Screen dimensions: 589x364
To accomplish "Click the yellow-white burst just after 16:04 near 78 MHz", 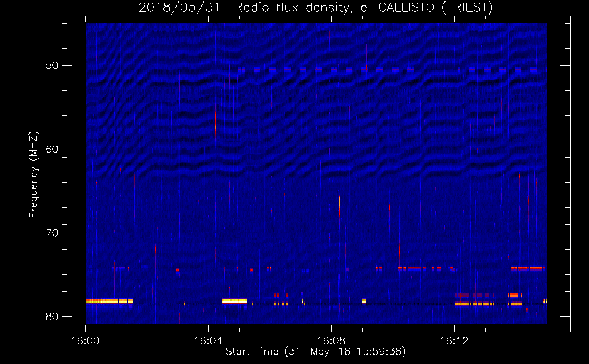I will tap(234, 301).
